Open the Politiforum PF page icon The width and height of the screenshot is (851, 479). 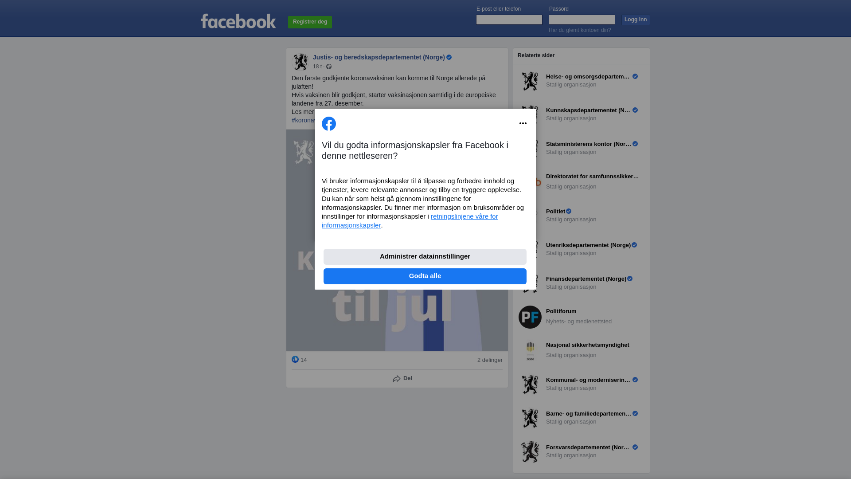[x=530, y=317]
